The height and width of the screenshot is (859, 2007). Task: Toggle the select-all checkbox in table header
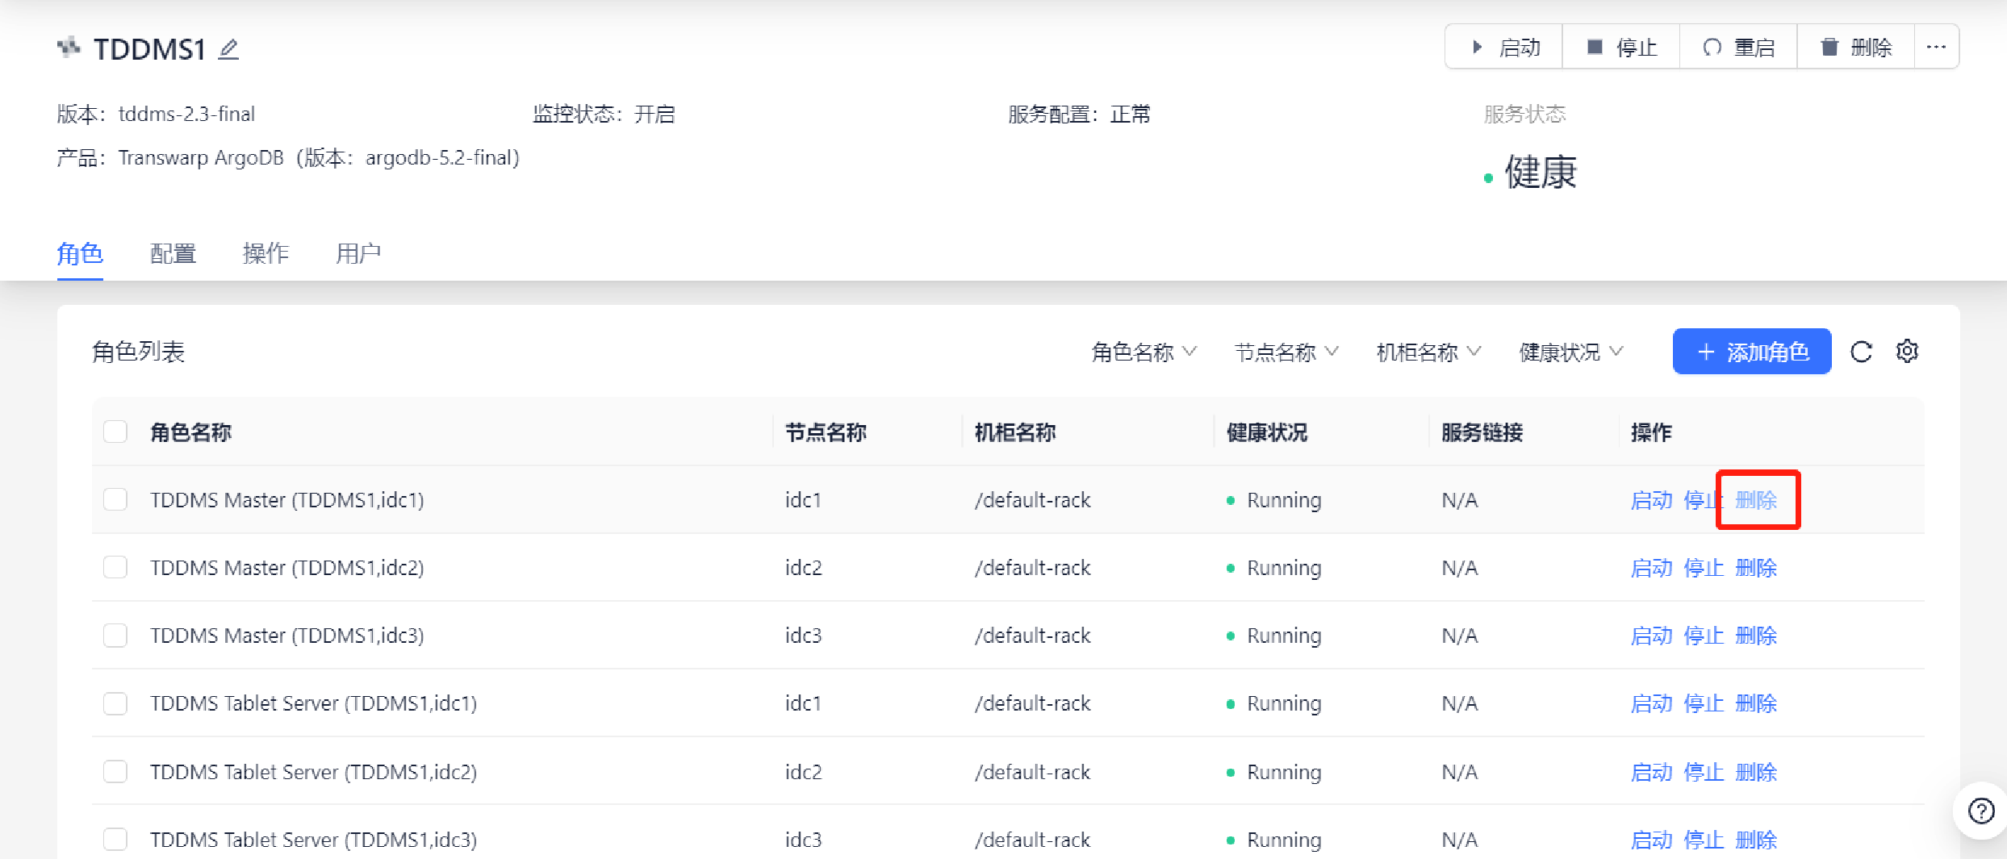(x=115, y=432)
